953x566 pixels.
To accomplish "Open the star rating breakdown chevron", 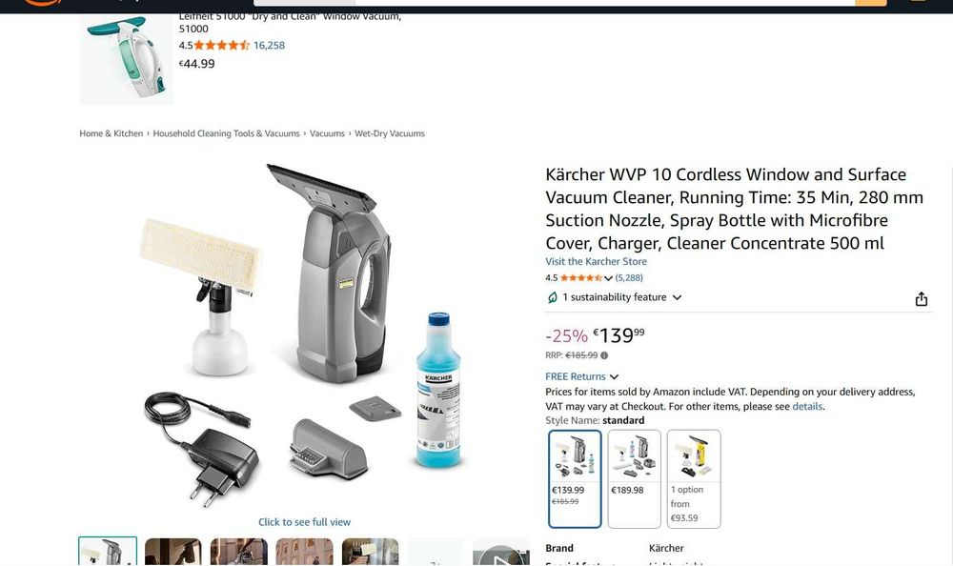I will 608,278.
